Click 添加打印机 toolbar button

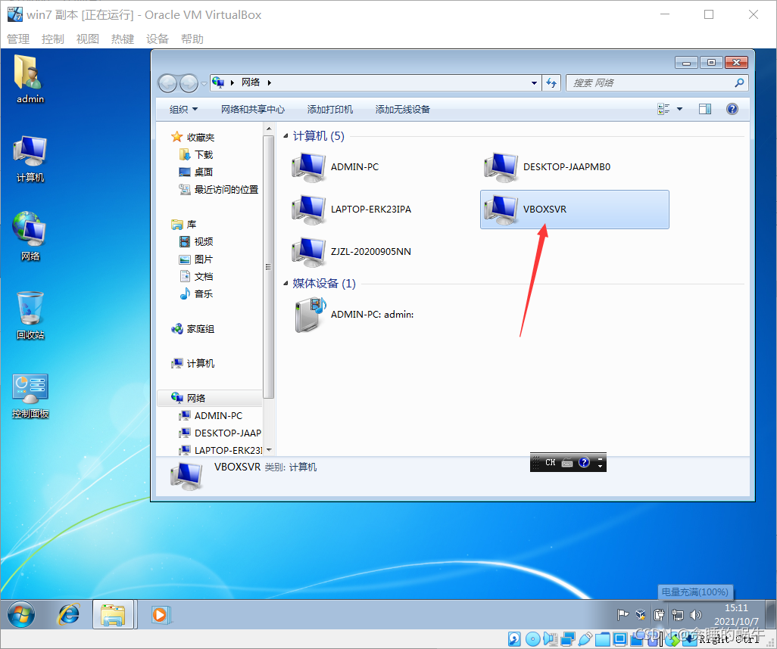[330, 110]
